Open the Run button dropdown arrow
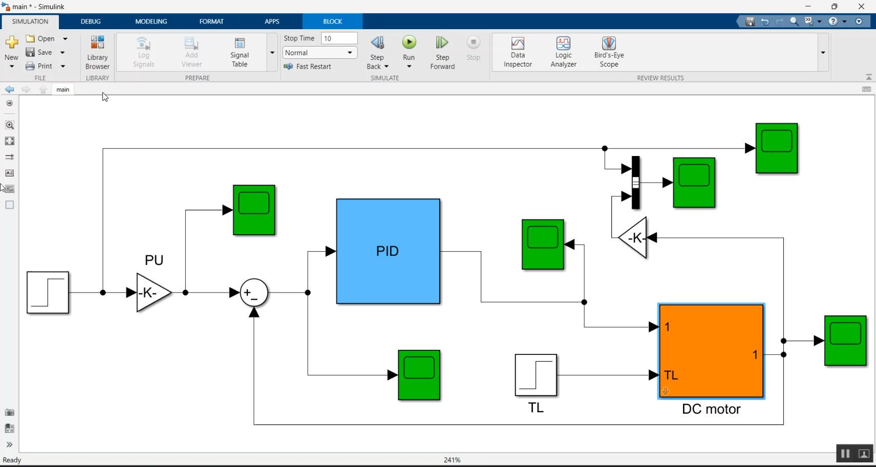Image resolution: width=876 pixels, height=467 pixels. pyautogui.click(x=409, y=66)
